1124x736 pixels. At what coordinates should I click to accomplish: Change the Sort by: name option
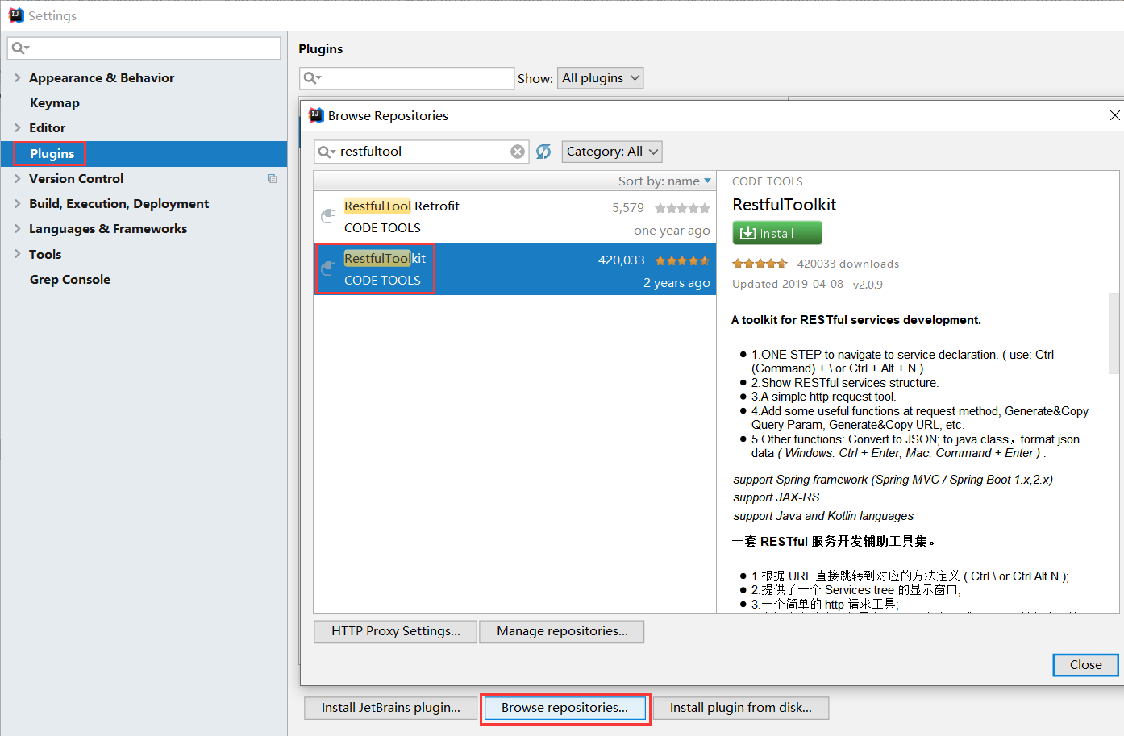(x=664, y=181)
